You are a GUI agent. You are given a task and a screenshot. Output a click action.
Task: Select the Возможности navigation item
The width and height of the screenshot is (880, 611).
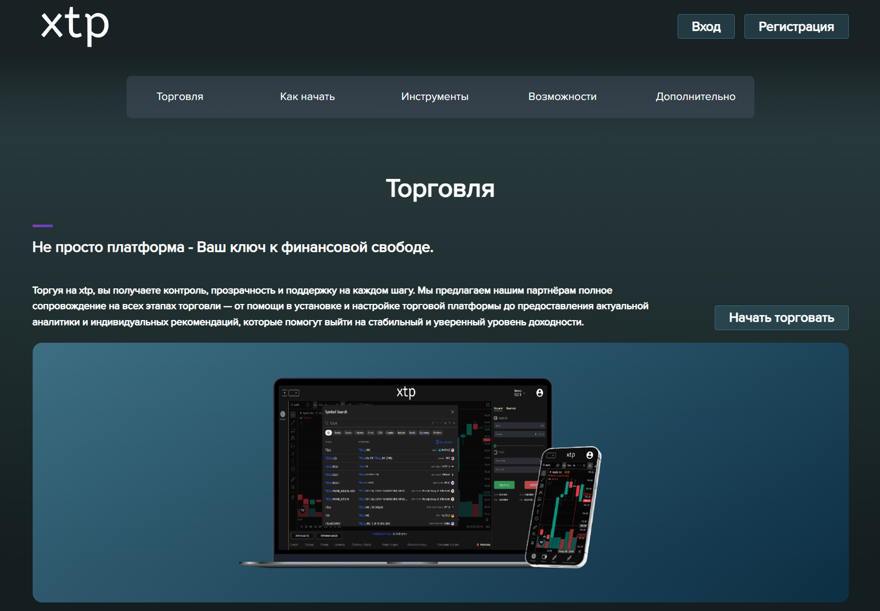[562, 96]
